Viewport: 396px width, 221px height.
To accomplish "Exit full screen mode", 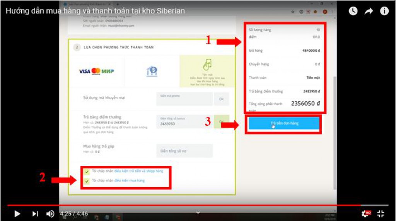I will (381, 213).
